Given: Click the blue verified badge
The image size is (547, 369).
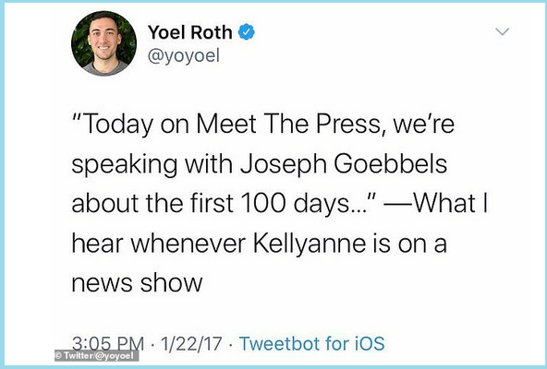Looking at the screenshot, I should coord(247,31).
